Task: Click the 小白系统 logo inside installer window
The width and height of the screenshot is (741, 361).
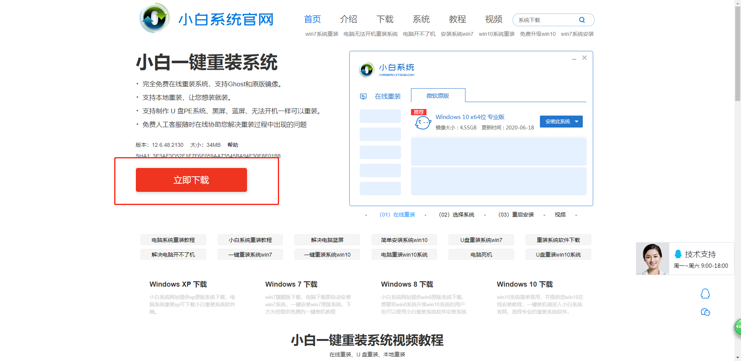Action: [x=366, y=70]
